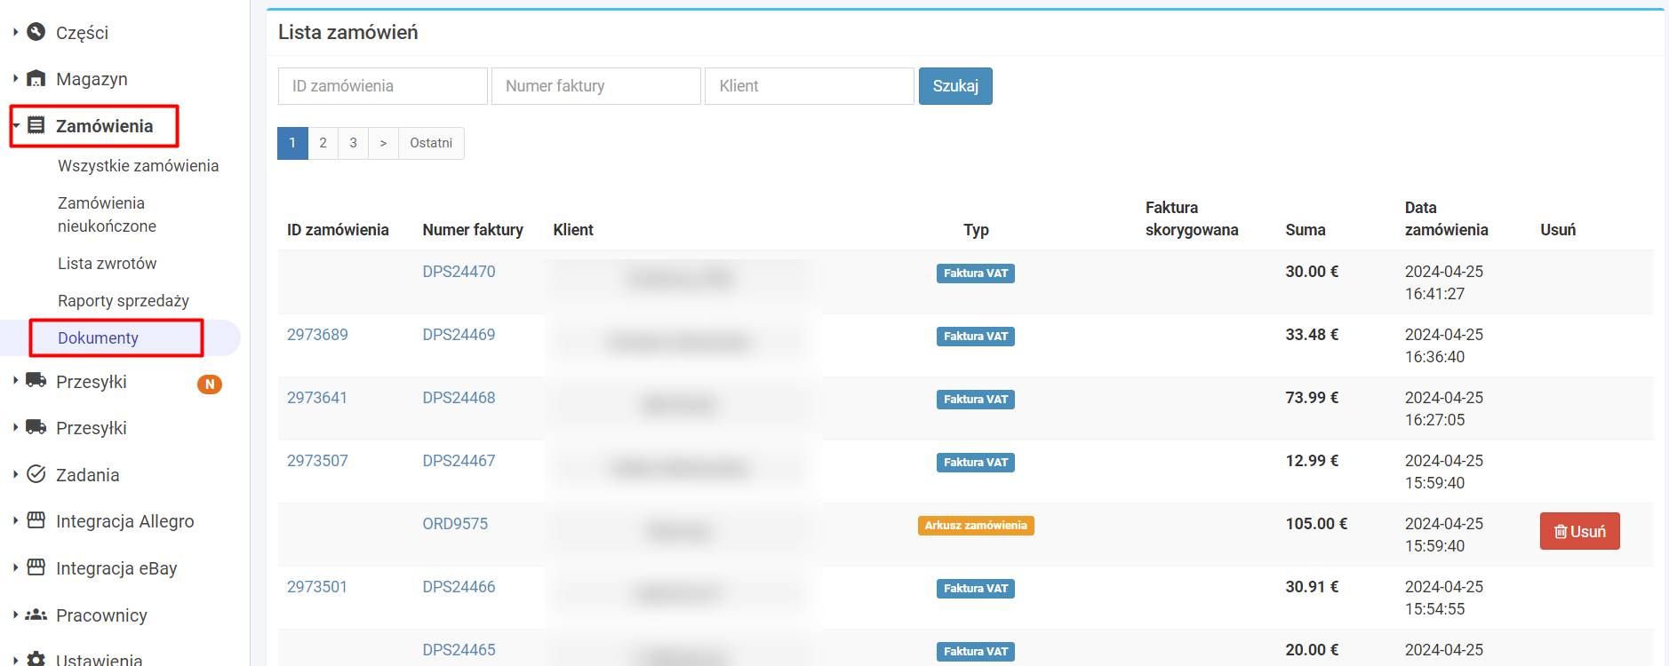The height and width of the screenshot is (666, 1669).
Task: Open Lista zwrotów submenu item
Action: click(x=107, y=264)
